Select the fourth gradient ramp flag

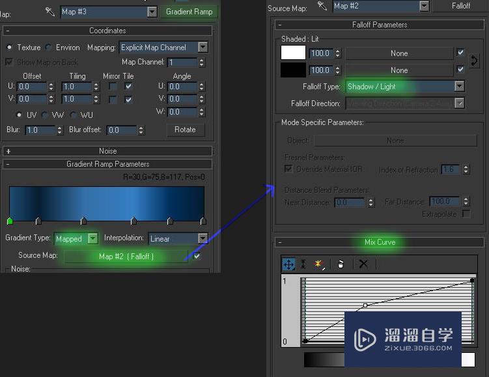pyautogui.click(x=133, y=221)
